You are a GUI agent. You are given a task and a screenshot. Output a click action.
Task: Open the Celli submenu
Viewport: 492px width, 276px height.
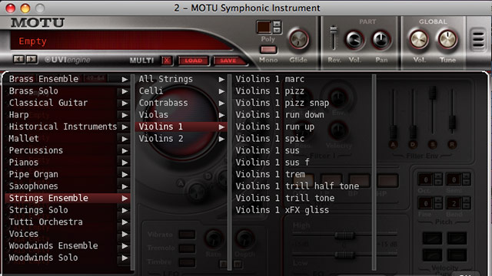(181, 90)
